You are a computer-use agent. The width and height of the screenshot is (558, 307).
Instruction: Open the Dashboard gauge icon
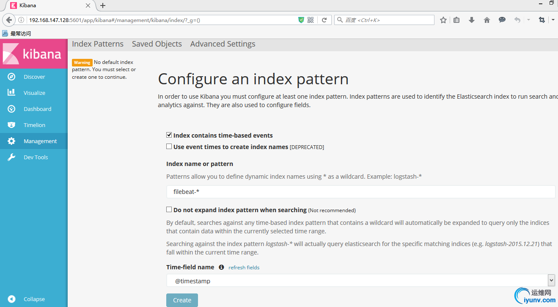(x=11, y=109)
